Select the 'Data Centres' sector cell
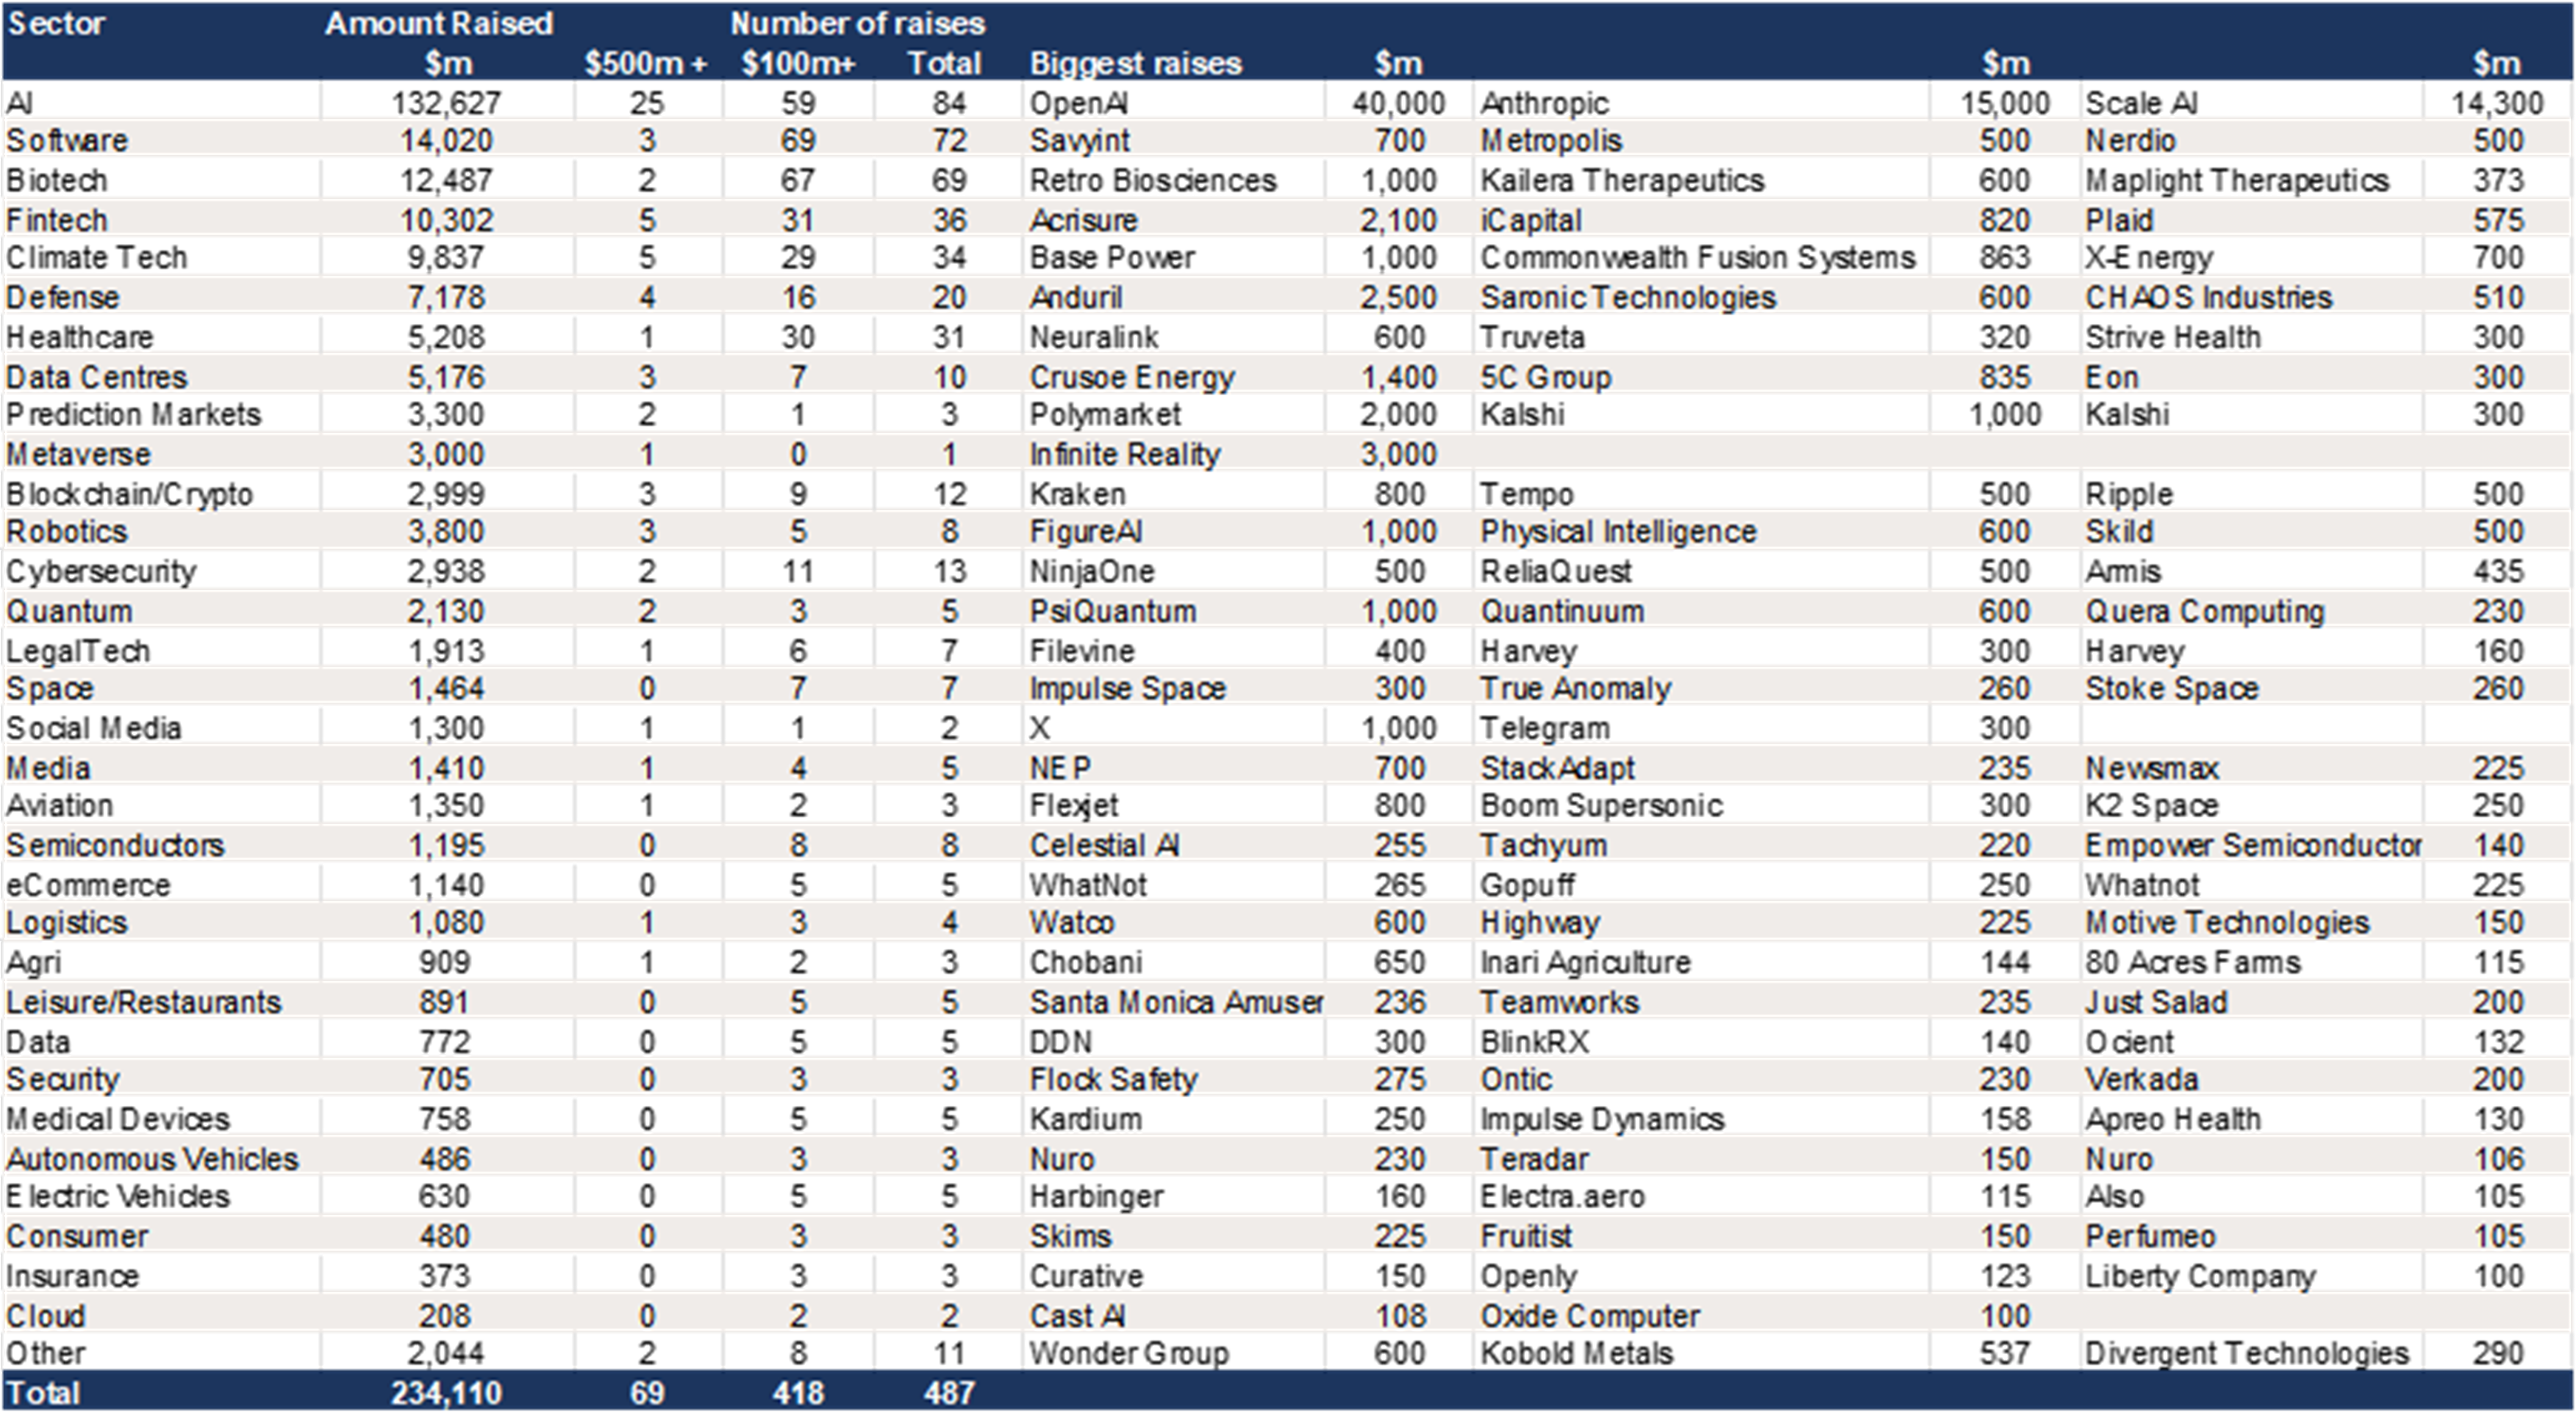This screenshot has width=2576, height=1412. click(x=96, y=377)
